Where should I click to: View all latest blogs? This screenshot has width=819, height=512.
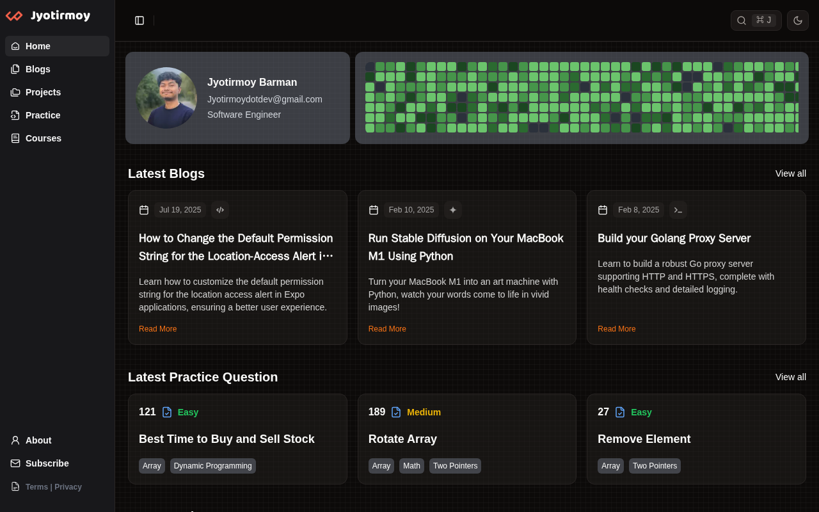tap(790, 173)
